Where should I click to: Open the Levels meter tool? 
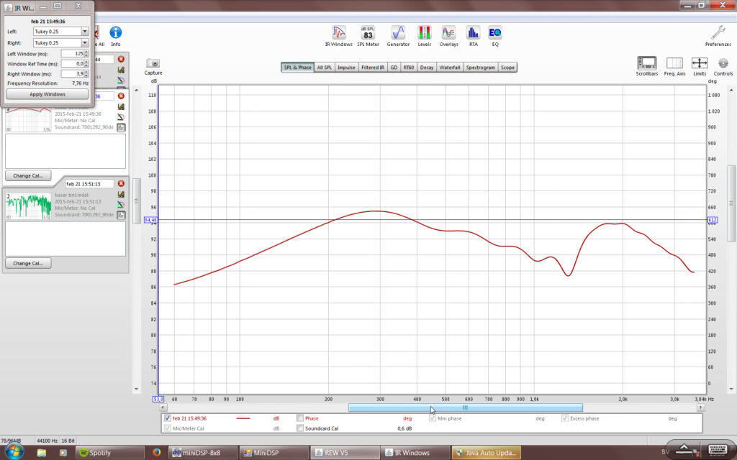424,33
